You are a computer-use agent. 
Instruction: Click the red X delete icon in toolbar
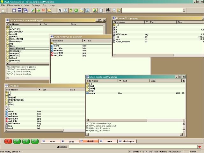coord(44,10)
